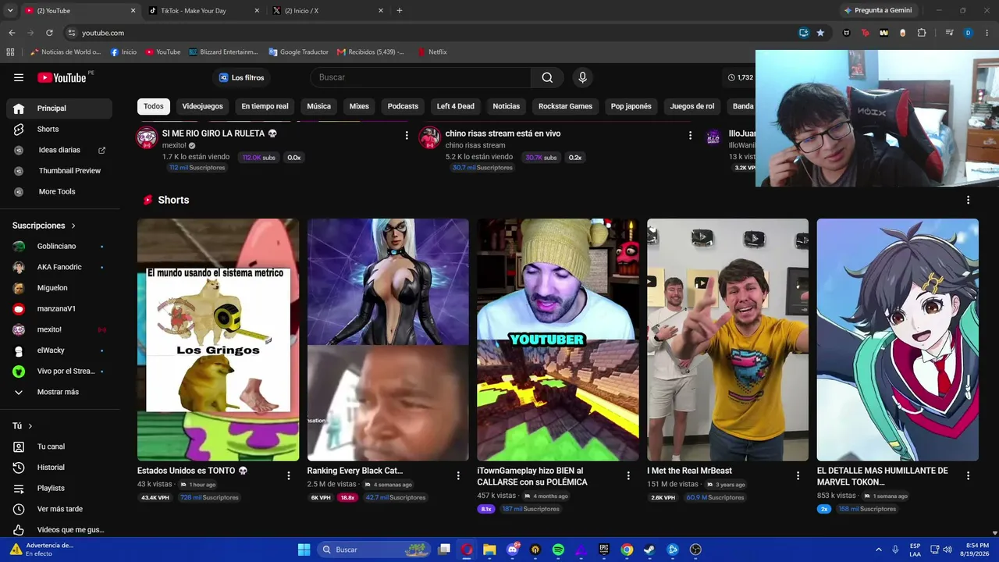
Task: Click the search magnifier button
Action: pos(547,77)
